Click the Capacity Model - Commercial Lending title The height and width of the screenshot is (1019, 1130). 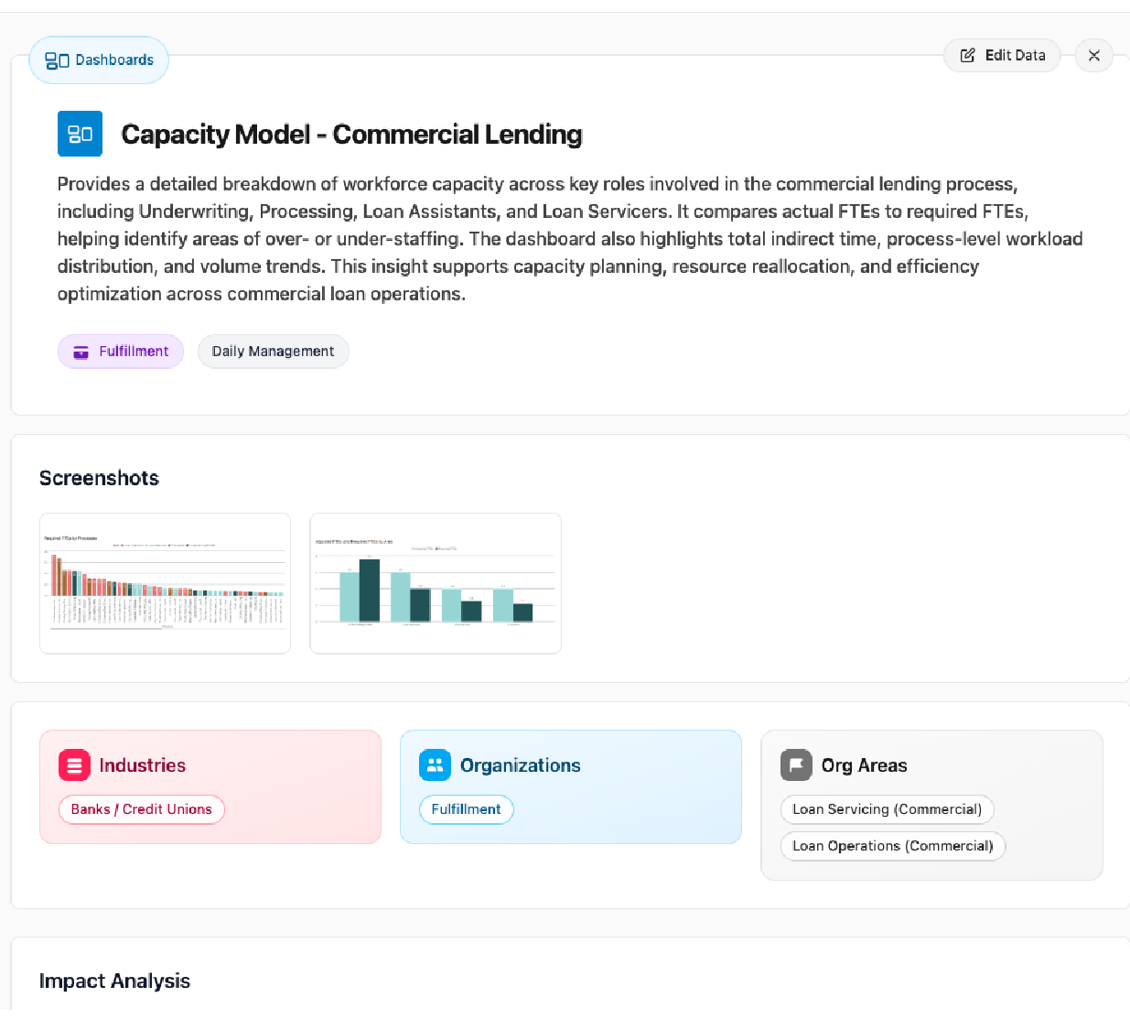click(x=351, y=135)
